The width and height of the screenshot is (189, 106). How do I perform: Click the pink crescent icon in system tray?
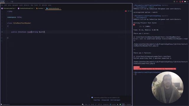pyautogui.click(x=183, y=1)
